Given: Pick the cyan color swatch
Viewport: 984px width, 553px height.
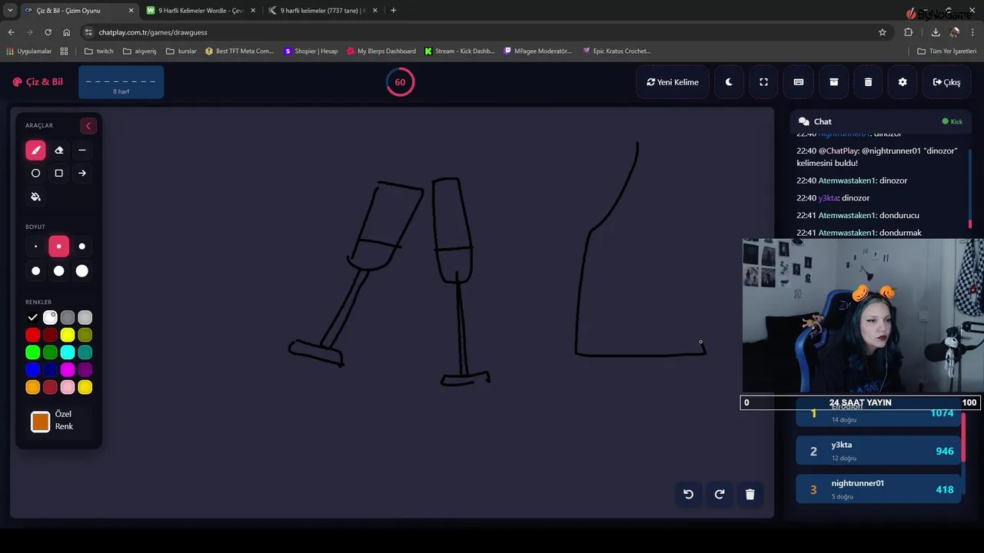Looking at the screenshot, I should point(68,353).
